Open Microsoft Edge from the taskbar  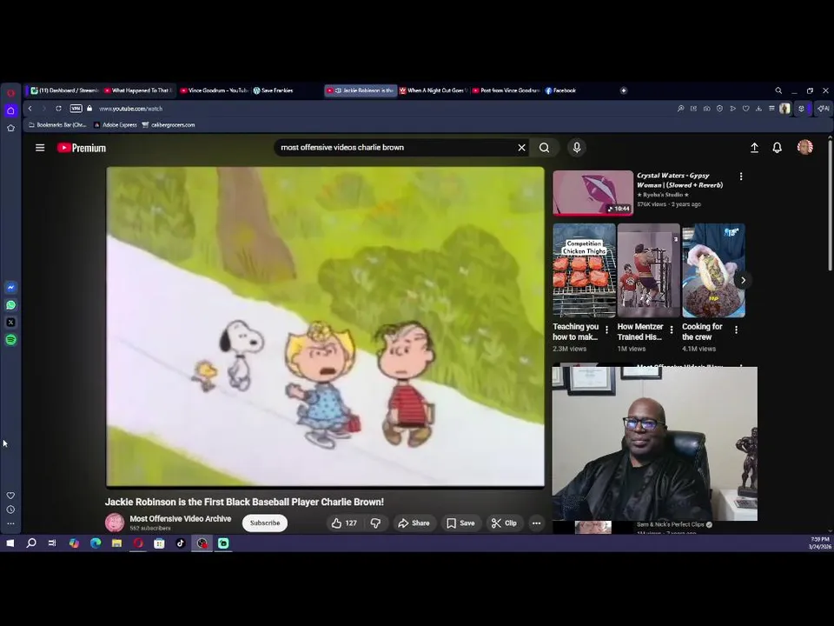pos(96,543)
